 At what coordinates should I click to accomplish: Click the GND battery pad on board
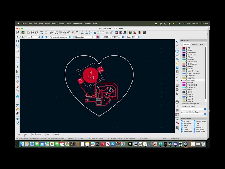tap(91, 75)
